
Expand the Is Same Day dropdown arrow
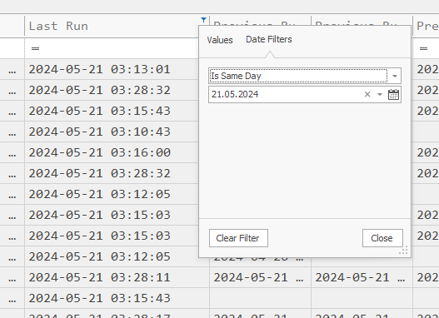pyautogui.click(x=395, y=76)
